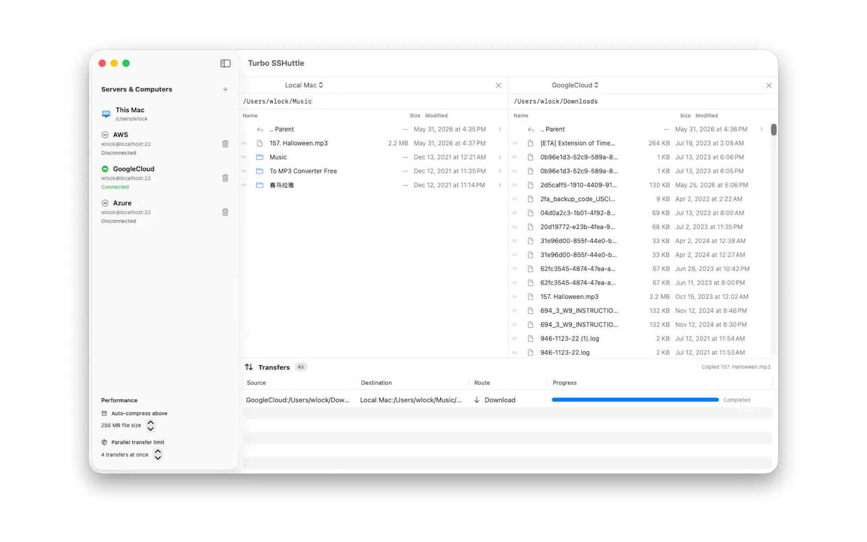Sort GoogleCloud pane by Size column

tap(685, 116)
